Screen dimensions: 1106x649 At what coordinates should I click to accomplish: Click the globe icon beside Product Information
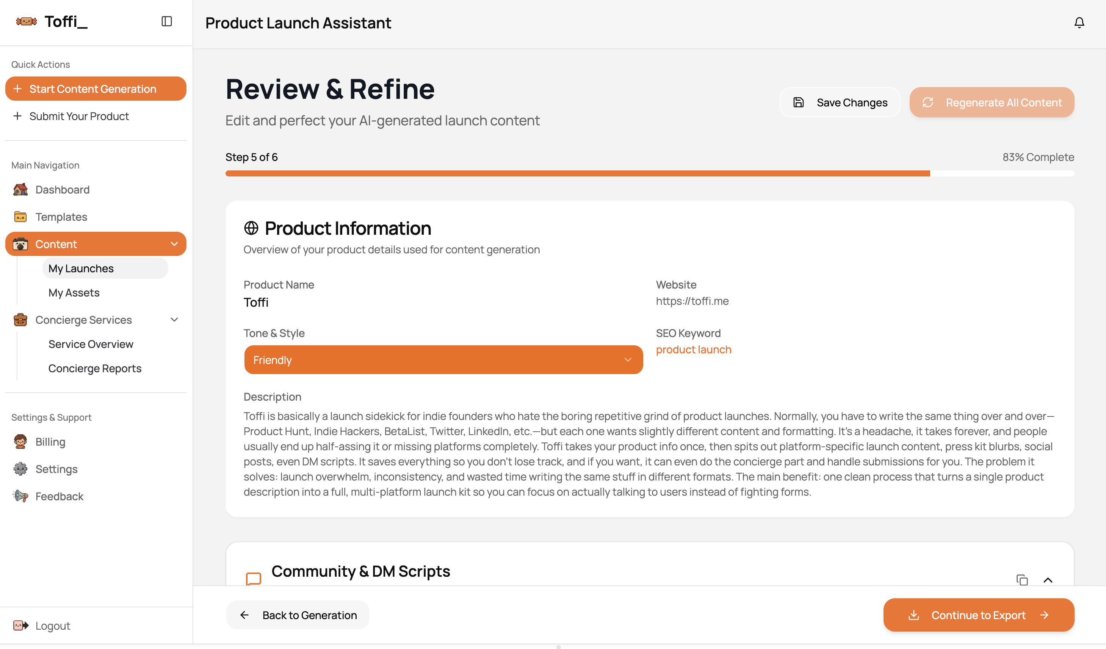pyautogui.click(x=251, y=228)
